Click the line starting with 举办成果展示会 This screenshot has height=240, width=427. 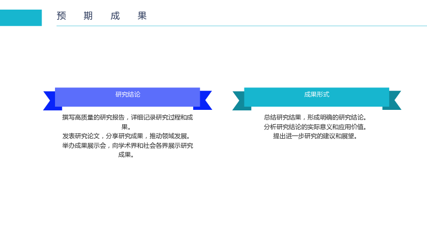click(x=128, y=146)
